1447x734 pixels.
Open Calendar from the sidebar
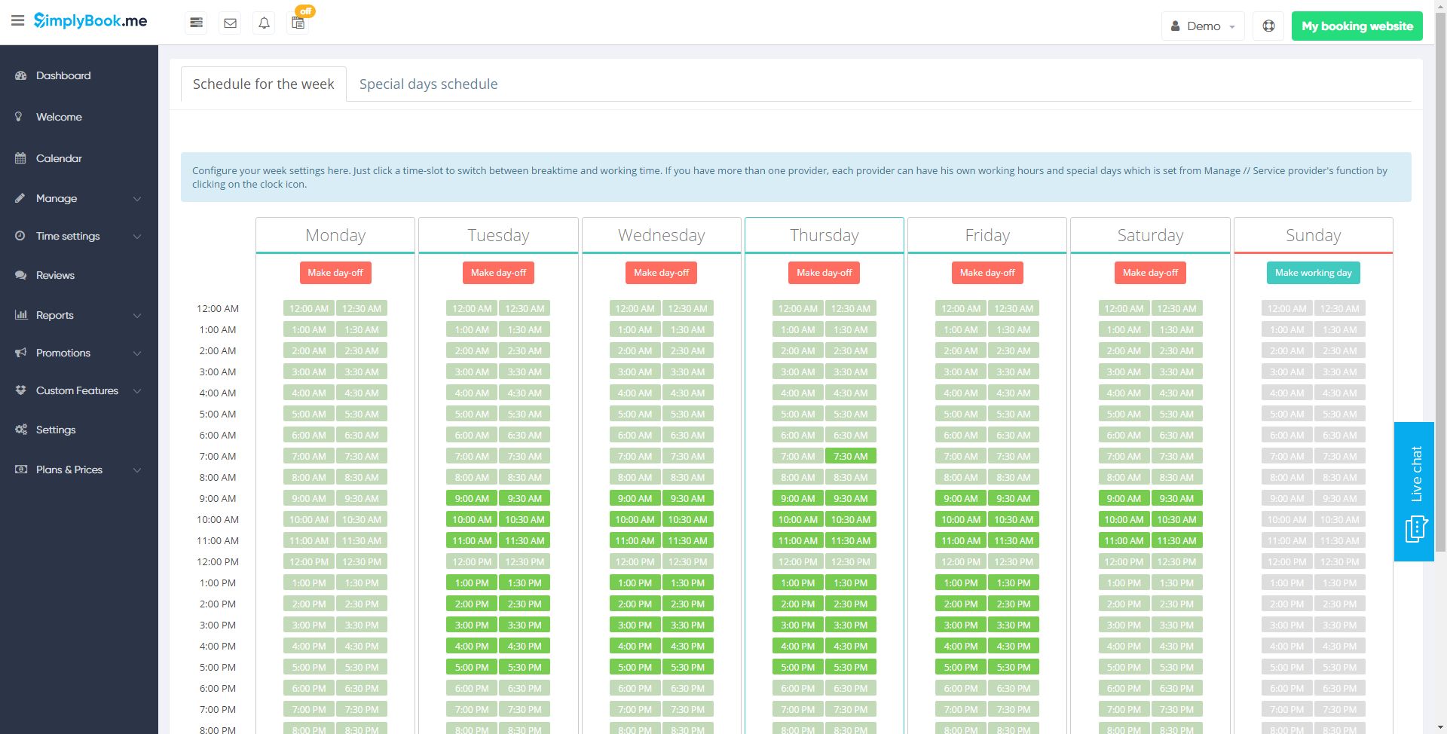point(59,158)
